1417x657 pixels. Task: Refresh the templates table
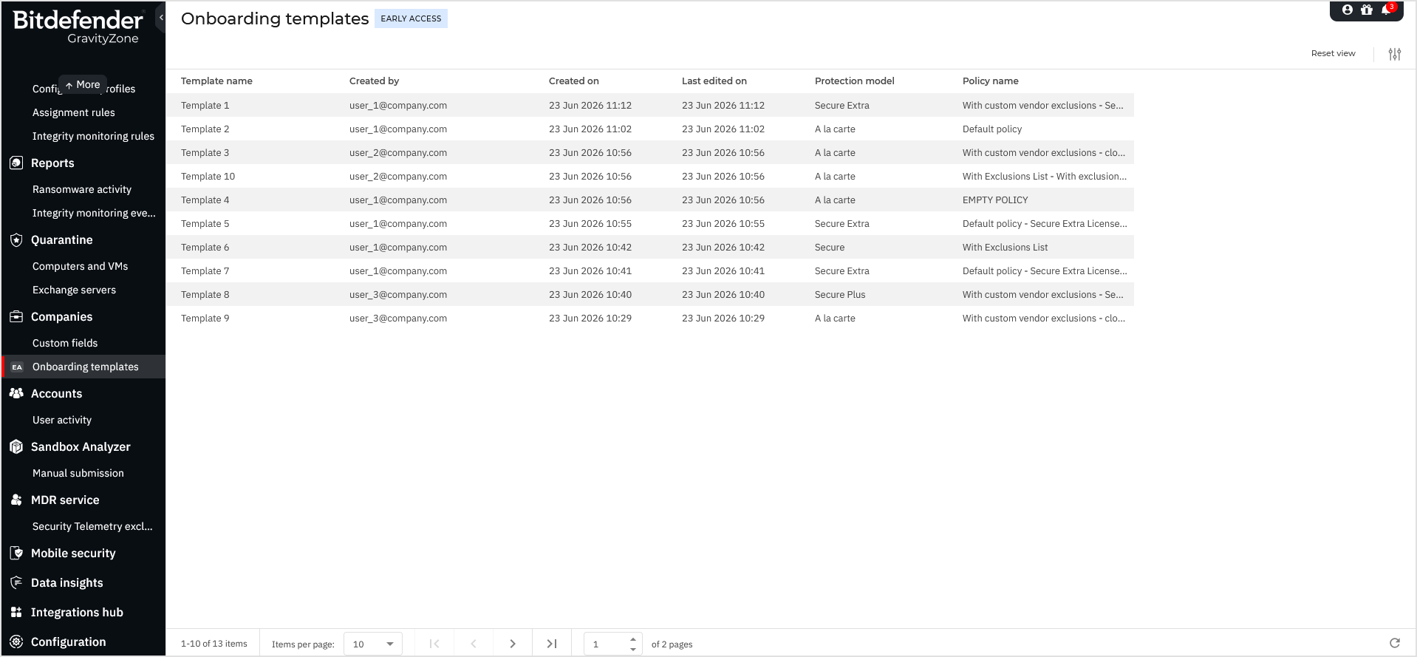click(x=1395, y=644)
